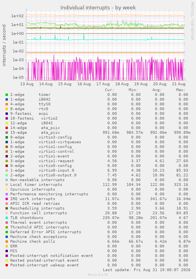Click the Avg column header
The height and width of the screenshot is (279, 196).
(x=157, y=90)
